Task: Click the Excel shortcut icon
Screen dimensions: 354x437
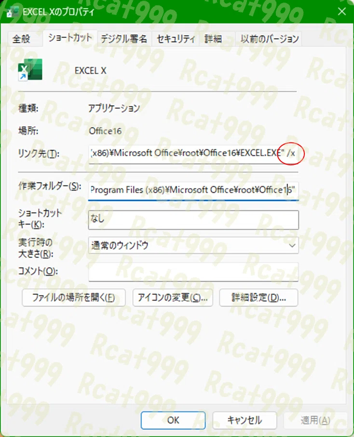Action: pos(30,70)
